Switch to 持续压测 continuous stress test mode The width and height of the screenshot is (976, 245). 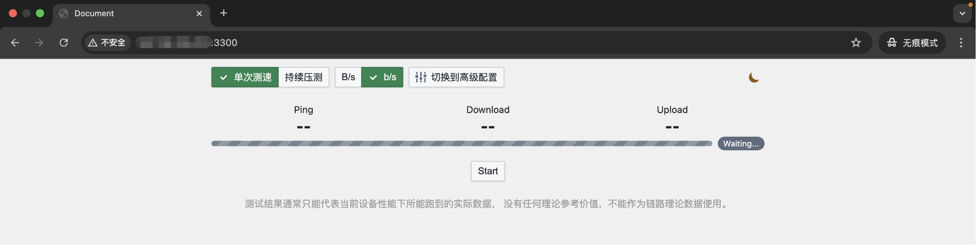[x=304, y=77]
